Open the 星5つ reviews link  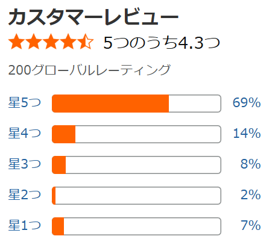click(x=25, y=102)
